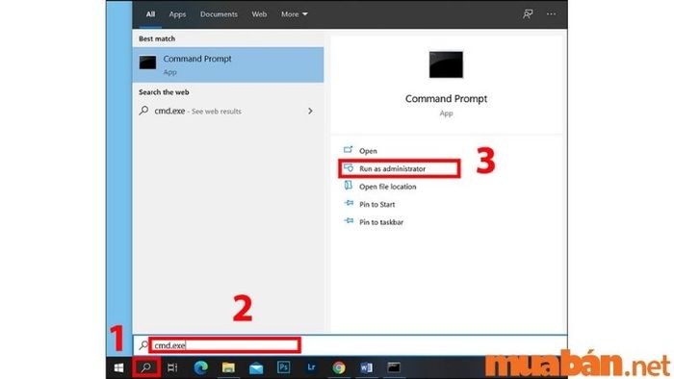The height and width of the screenshot is (379, 674).
Task: Click the magnifier icon beside cmd.exe web result
Action: (144, 111)
